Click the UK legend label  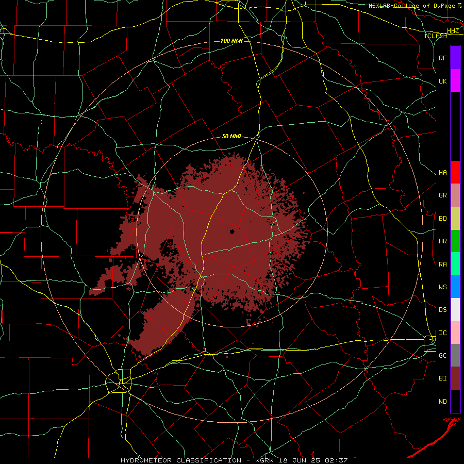pos(443,81)
